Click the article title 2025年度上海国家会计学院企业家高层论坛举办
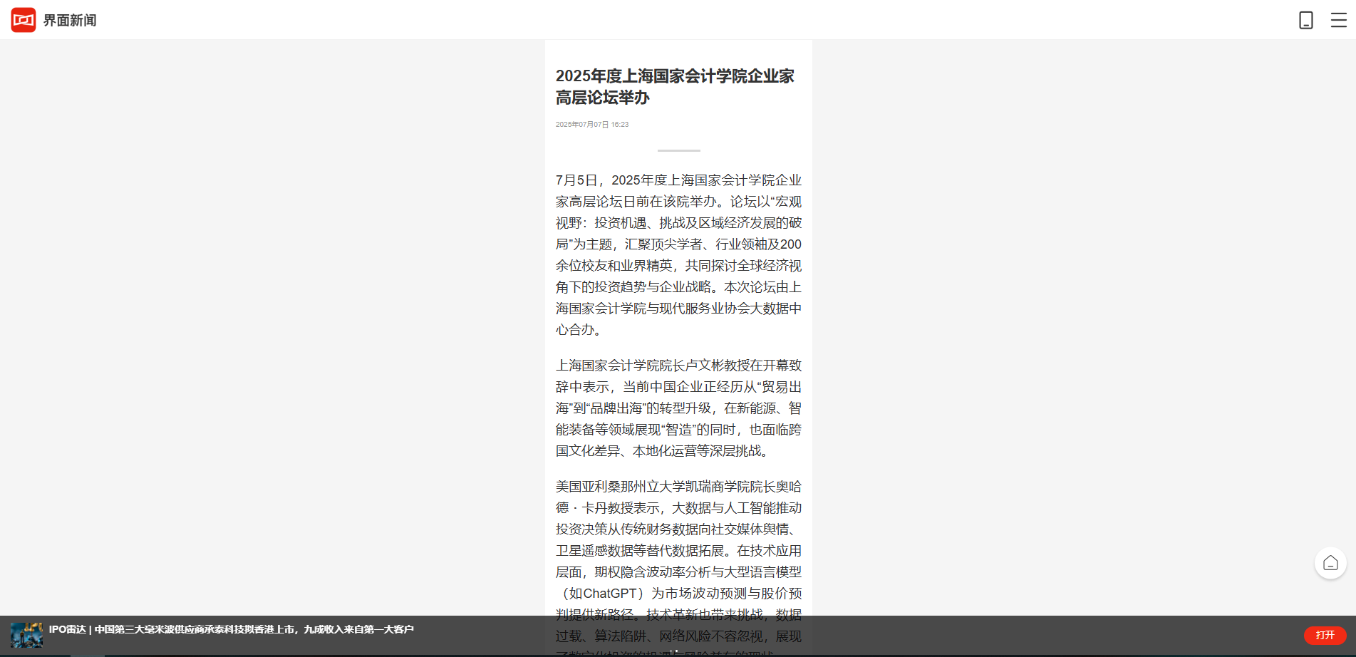 pos(674,86)
